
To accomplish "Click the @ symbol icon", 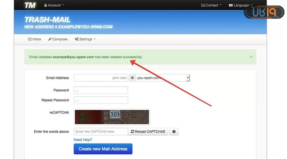I will tap(132, 78).
